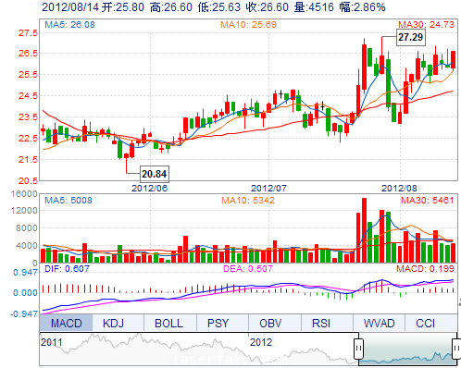Screen dimensions: 461x368
Task: Select the MACD indicator tab
Action: coord(66,323)
